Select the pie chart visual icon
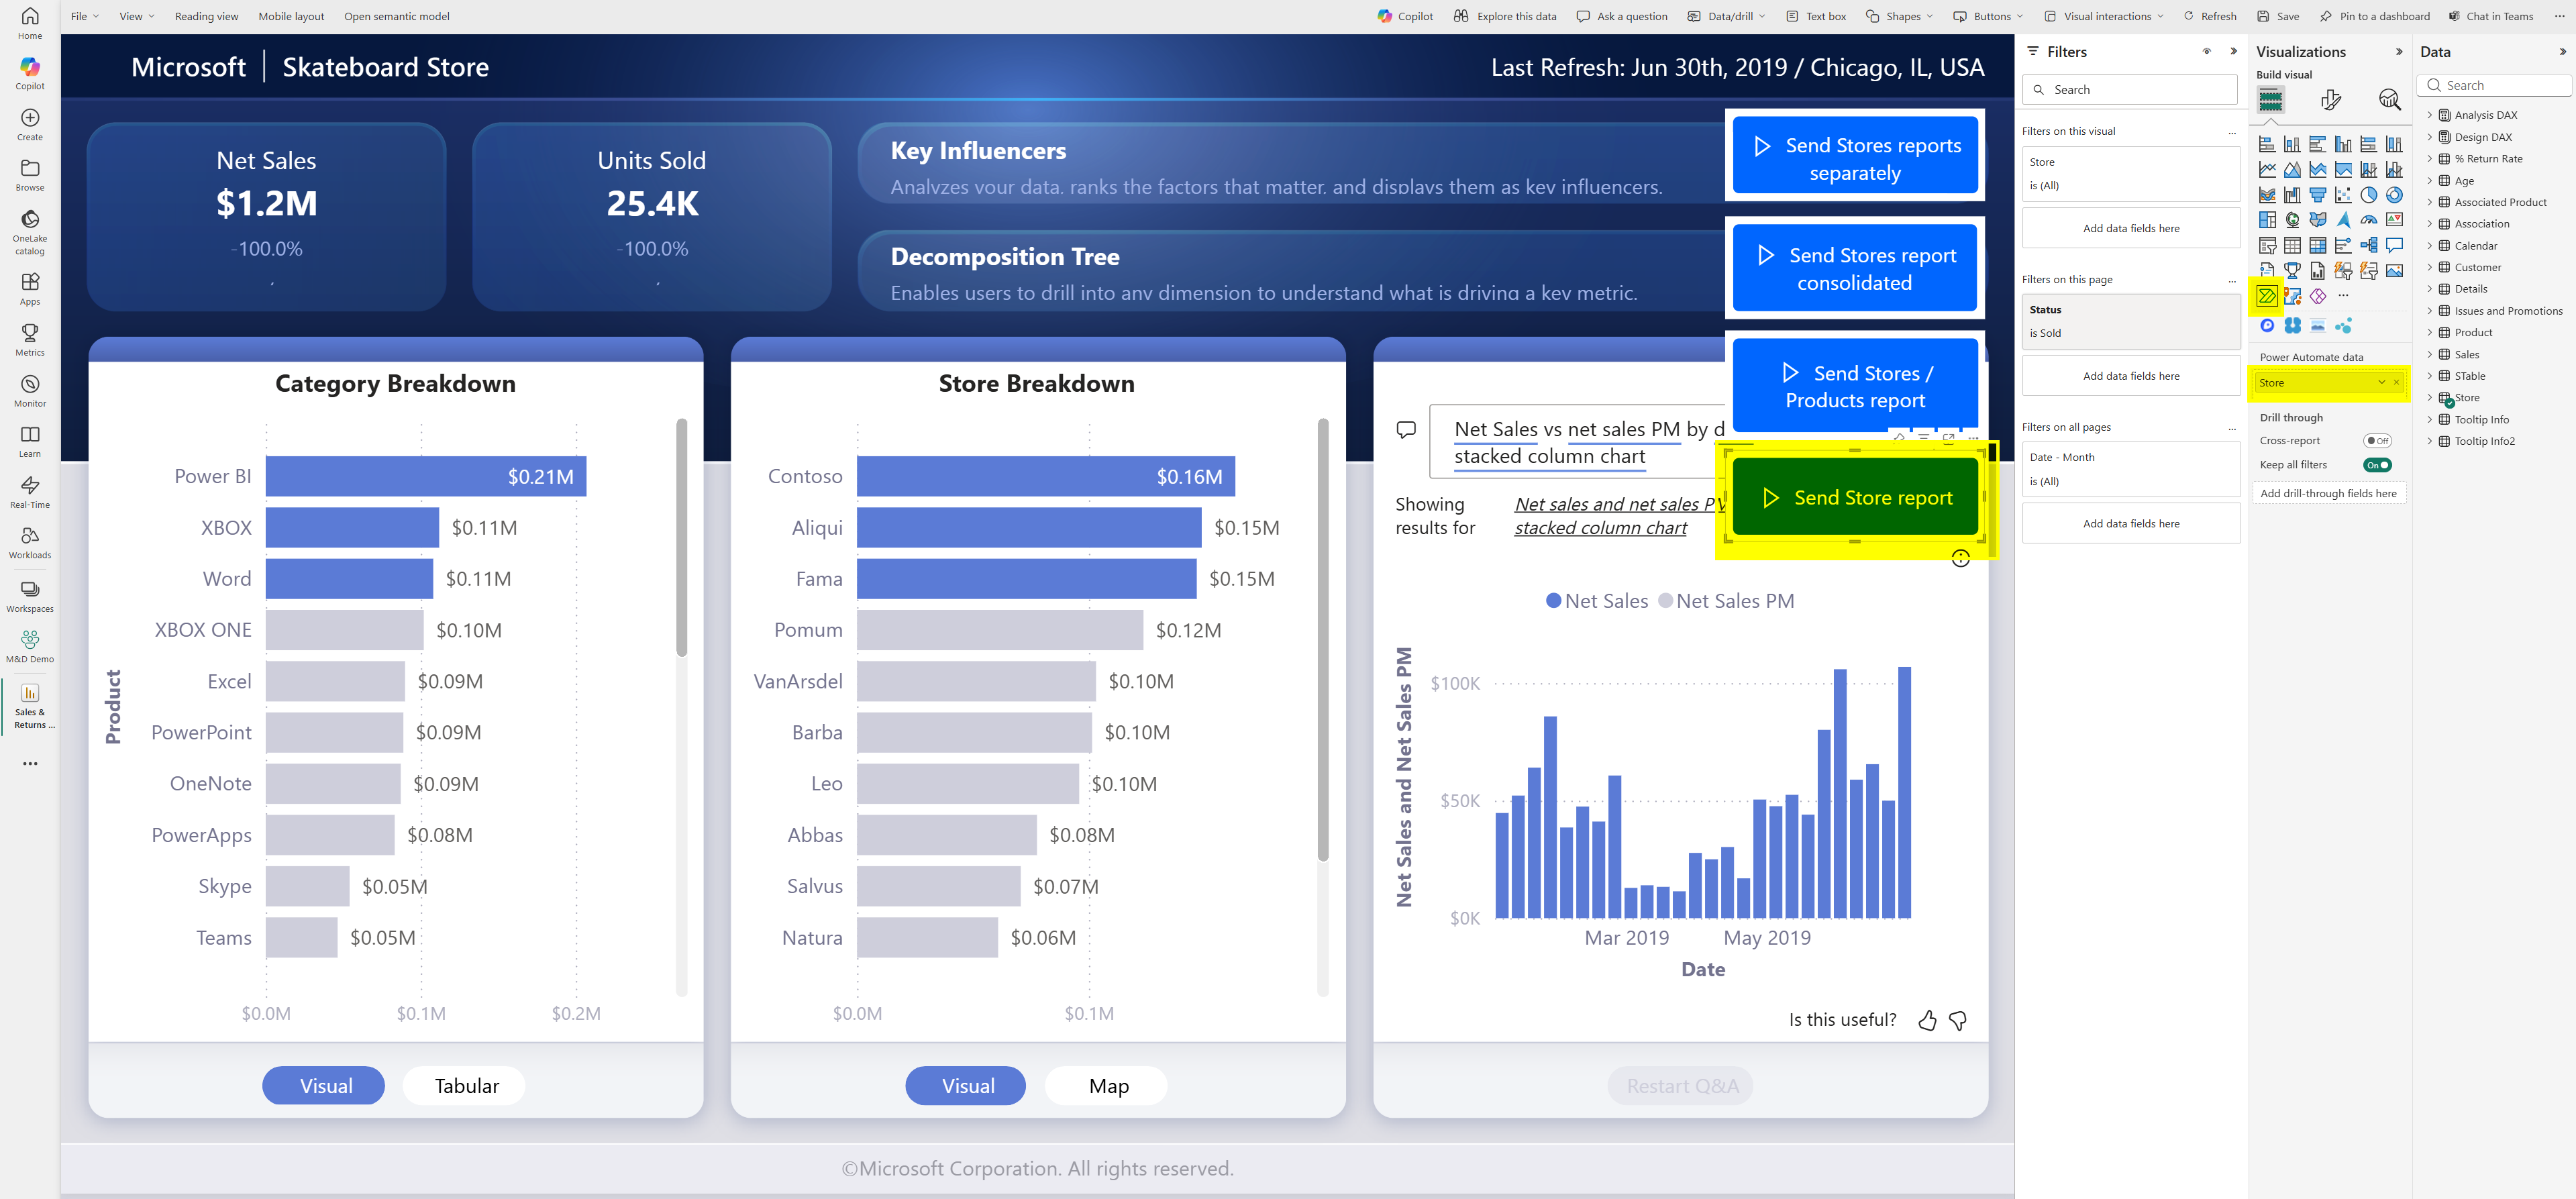The height and width of the screenshot is (1199, 2576). pyautogui.click(x=2369, y=195)
